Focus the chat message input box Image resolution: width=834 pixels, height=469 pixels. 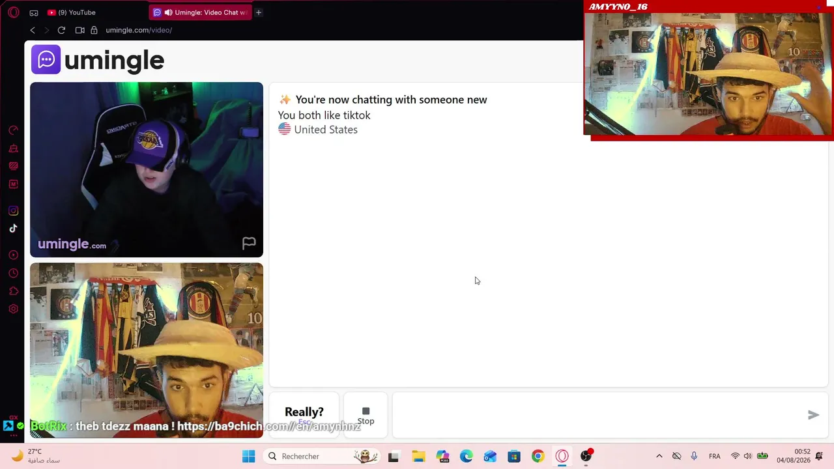[599, 415]
